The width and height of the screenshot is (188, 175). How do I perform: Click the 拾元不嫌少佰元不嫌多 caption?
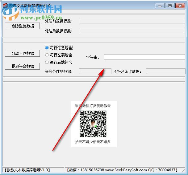(93, 142)
